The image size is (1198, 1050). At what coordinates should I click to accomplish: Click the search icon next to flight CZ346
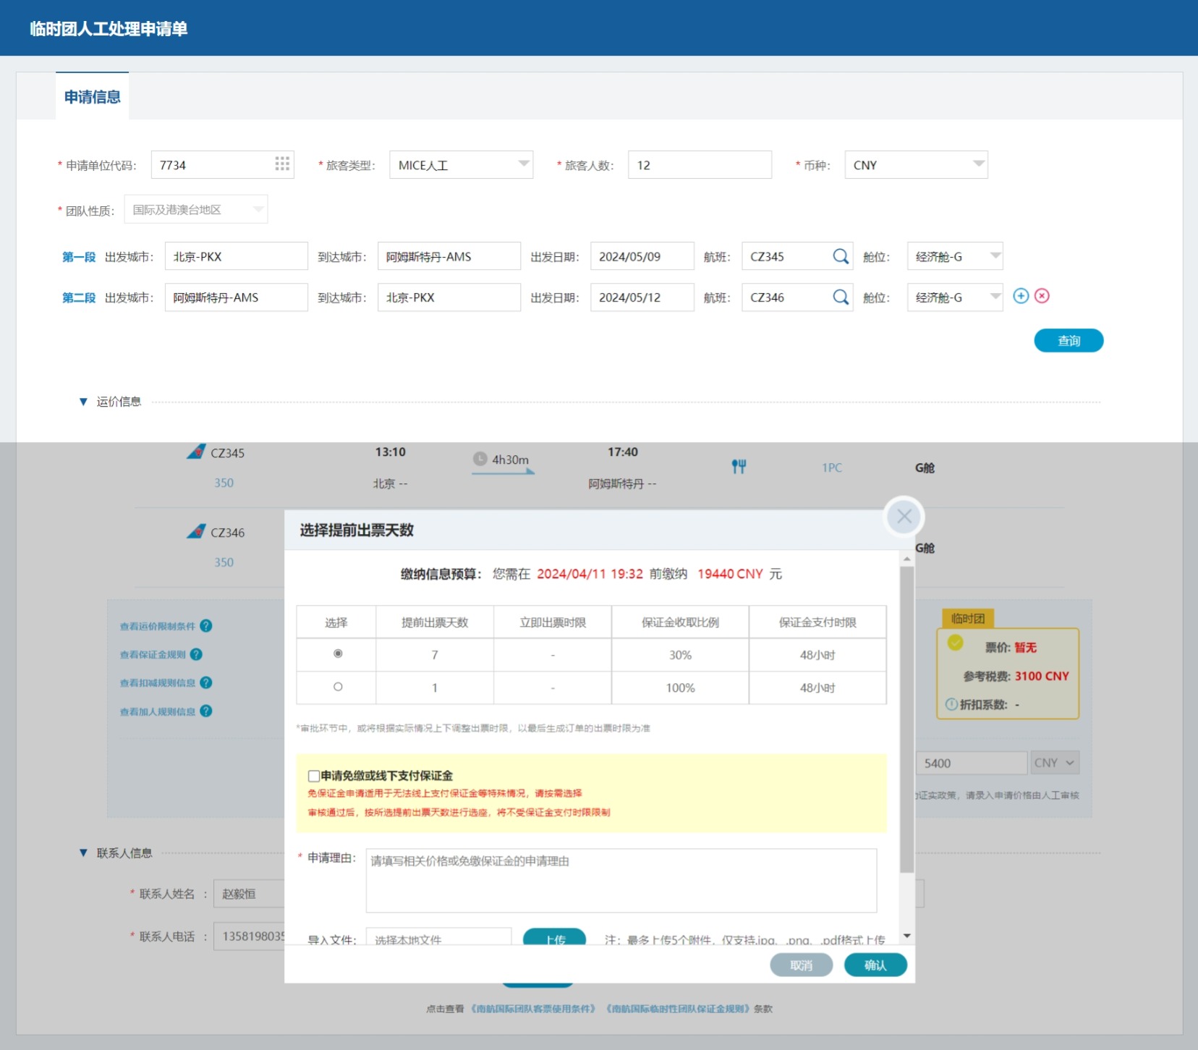click(x=840, y=297)
